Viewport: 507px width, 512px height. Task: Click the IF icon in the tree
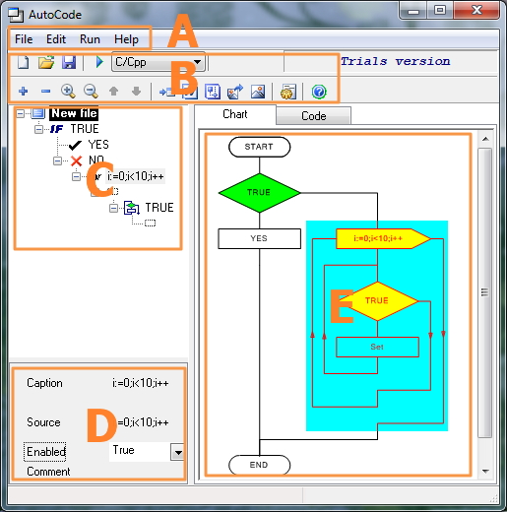tap(57, 129)
